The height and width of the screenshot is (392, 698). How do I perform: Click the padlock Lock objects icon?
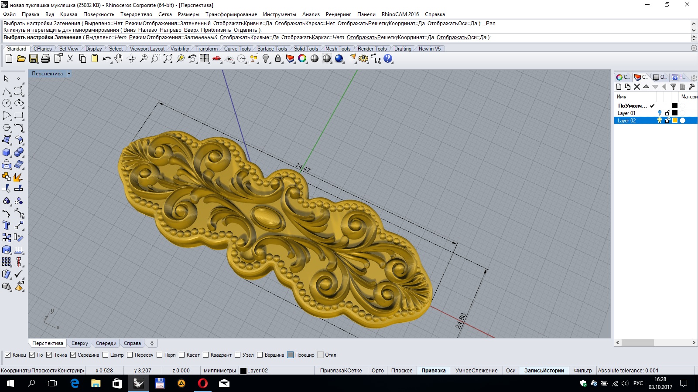278,59
